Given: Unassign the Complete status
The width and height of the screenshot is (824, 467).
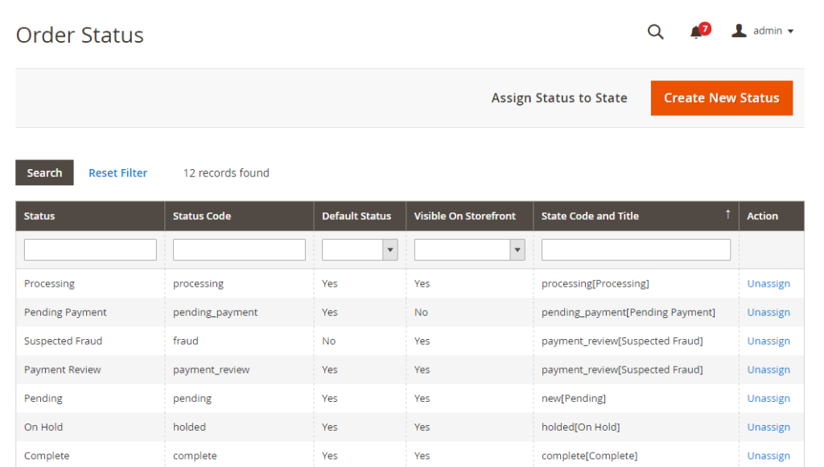Looking at the screenshot, I should point(768,456).
